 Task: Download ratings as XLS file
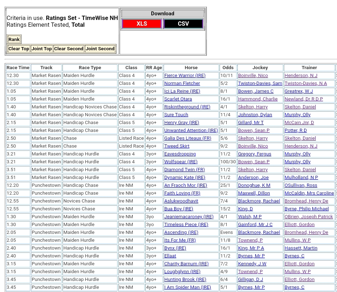coord(142,24)
